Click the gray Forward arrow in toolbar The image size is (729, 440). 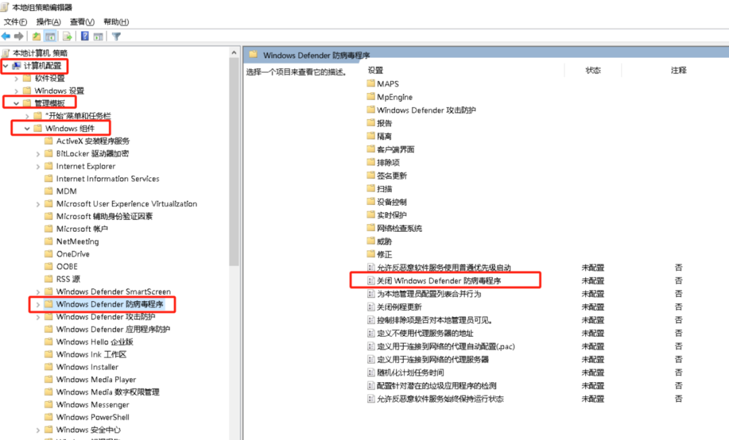pos(19,36)
